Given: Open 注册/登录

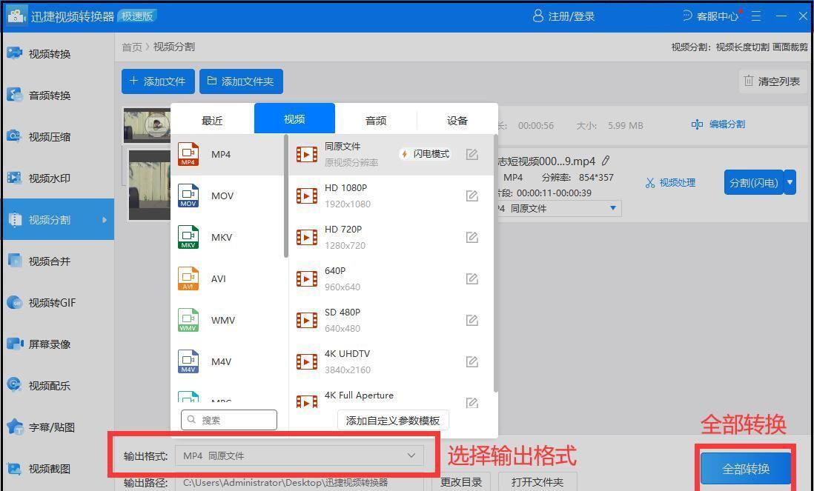Looking at the screenshot, I should point(563,16).
